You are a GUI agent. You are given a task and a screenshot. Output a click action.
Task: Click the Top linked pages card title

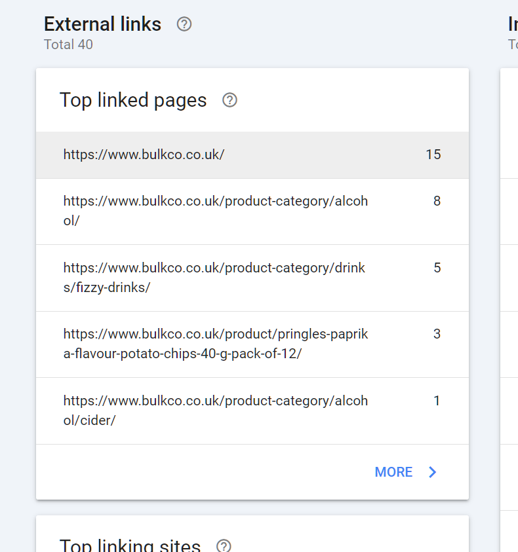tap(133, 100)
